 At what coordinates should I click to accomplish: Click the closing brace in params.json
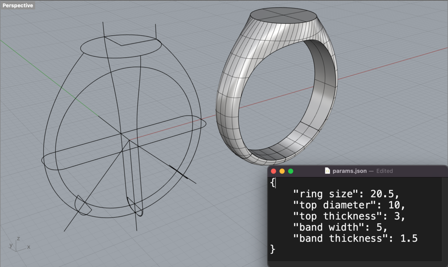(272, 249)
